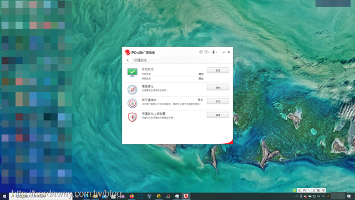Click the PC-cillin taskbar icon

(x=186, y=196)
